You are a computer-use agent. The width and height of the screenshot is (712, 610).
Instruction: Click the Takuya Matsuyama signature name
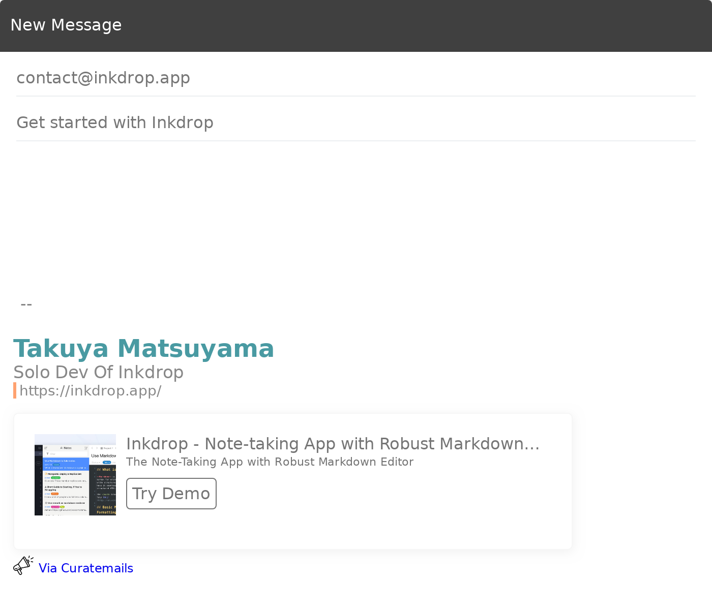tap(144, 349)
